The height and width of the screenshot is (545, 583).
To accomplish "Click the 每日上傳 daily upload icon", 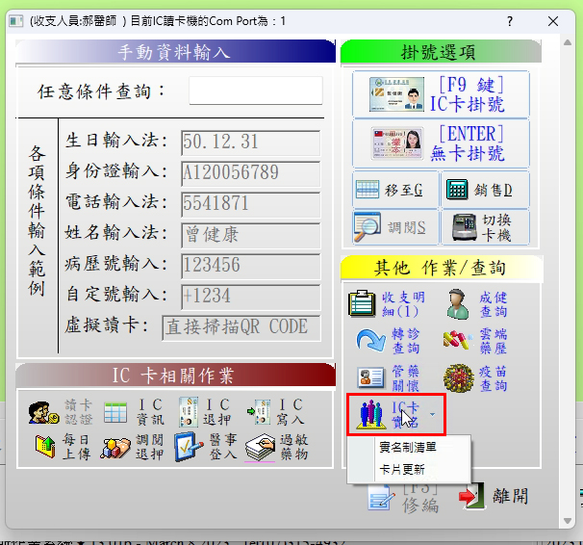I will click(62, 447).
